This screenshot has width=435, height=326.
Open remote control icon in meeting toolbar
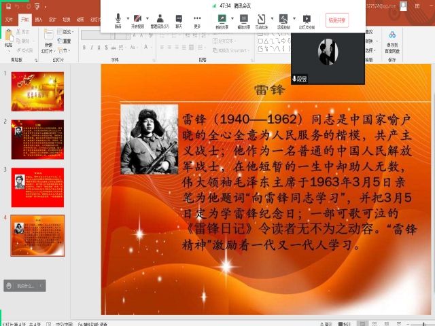(x=283, y=18)
